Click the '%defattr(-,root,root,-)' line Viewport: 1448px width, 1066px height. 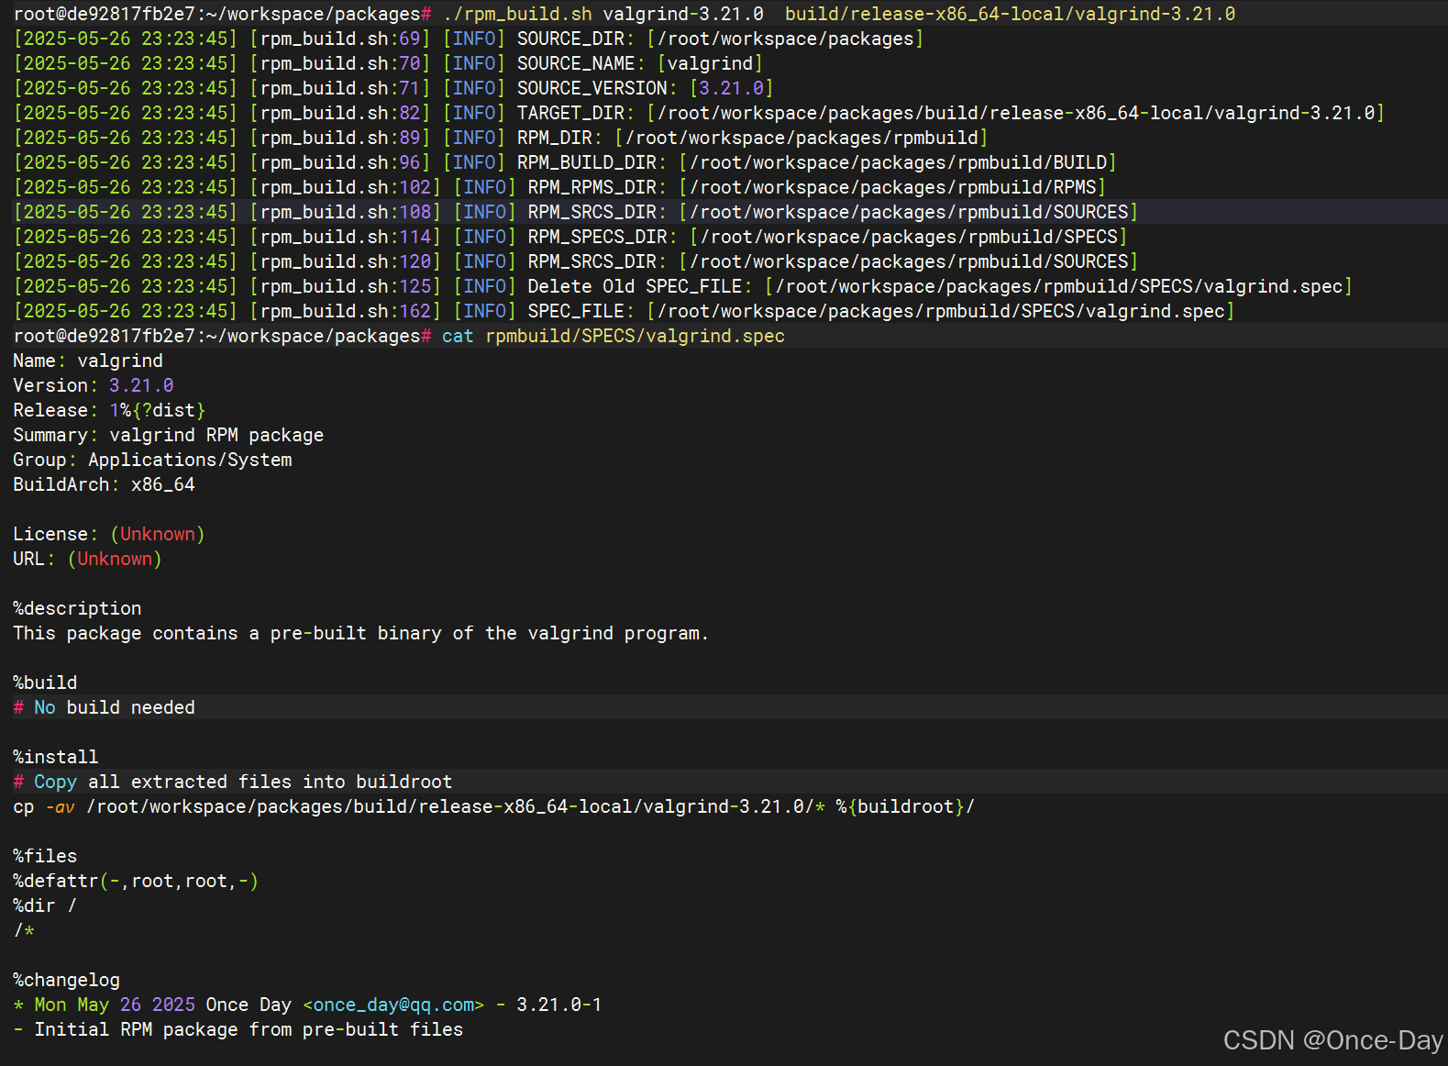tap(136, 881)
